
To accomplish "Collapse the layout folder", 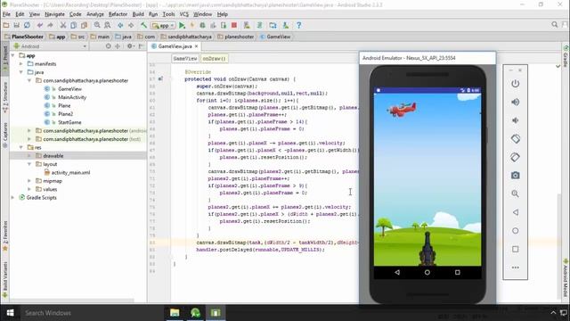I will (29, 164).
